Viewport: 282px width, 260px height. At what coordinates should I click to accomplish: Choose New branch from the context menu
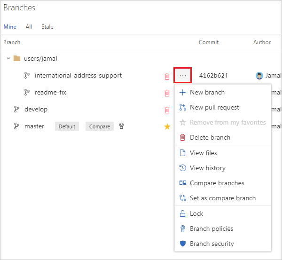tap(223, 92)
